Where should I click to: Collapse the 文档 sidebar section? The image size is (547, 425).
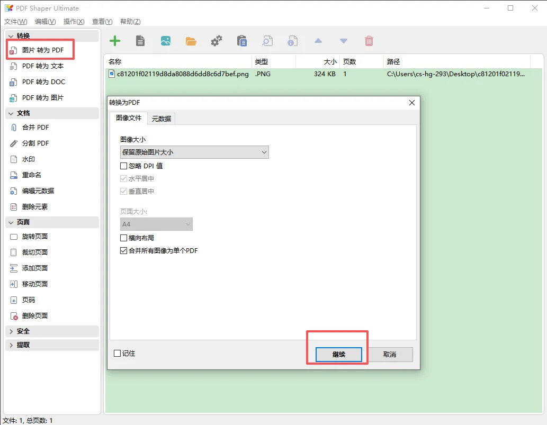point(11,113)
